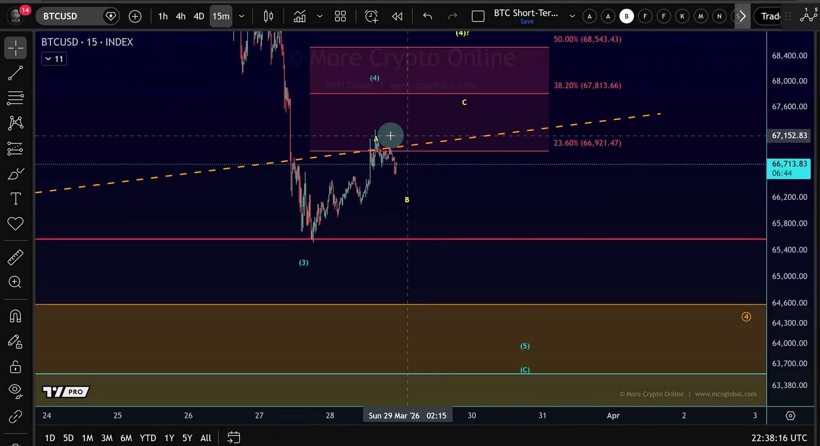Click the add symbol plus button
The height and width of the screenshot is (446, 820).
click(x=135, y=16)
